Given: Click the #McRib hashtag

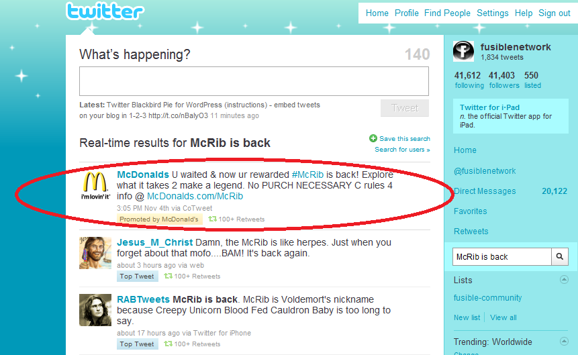Looking at the screenshot, I should (307, 174).
